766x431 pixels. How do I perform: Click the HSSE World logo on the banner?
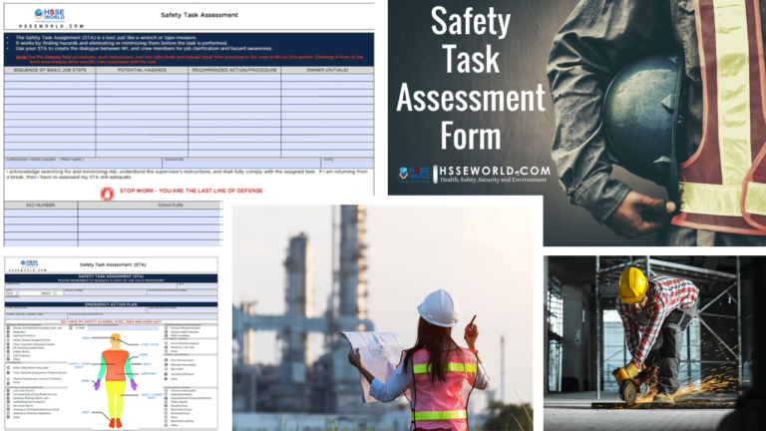(x=414, y=174)
